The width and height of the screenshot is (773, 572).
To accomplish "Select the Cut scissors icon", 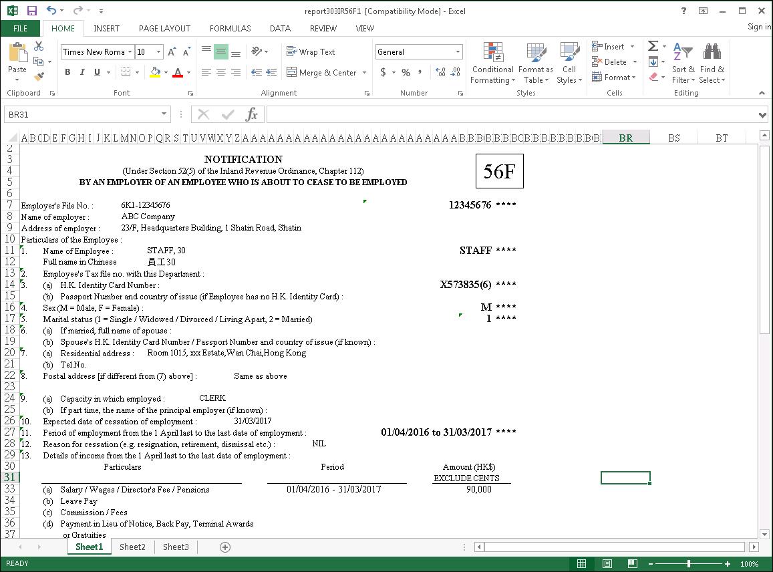I will 39,46.
